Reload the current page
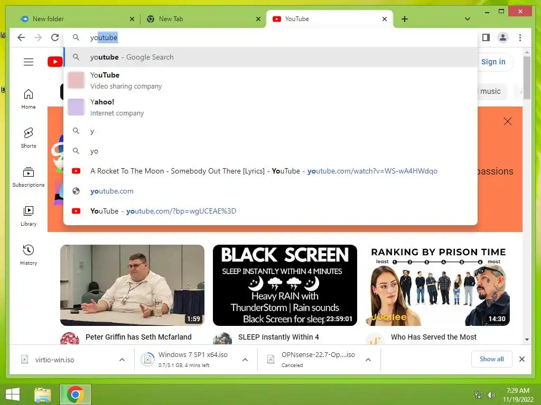Viewport: 541px width, 405px height. 55,37
